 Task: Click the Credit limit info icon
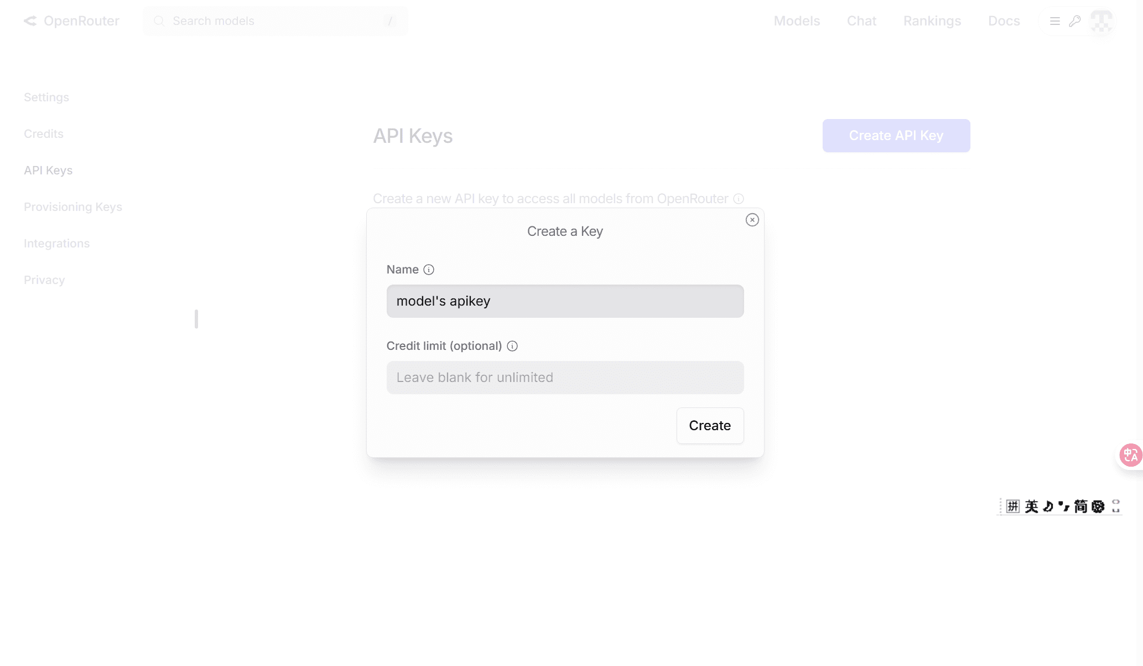[512, 346]
